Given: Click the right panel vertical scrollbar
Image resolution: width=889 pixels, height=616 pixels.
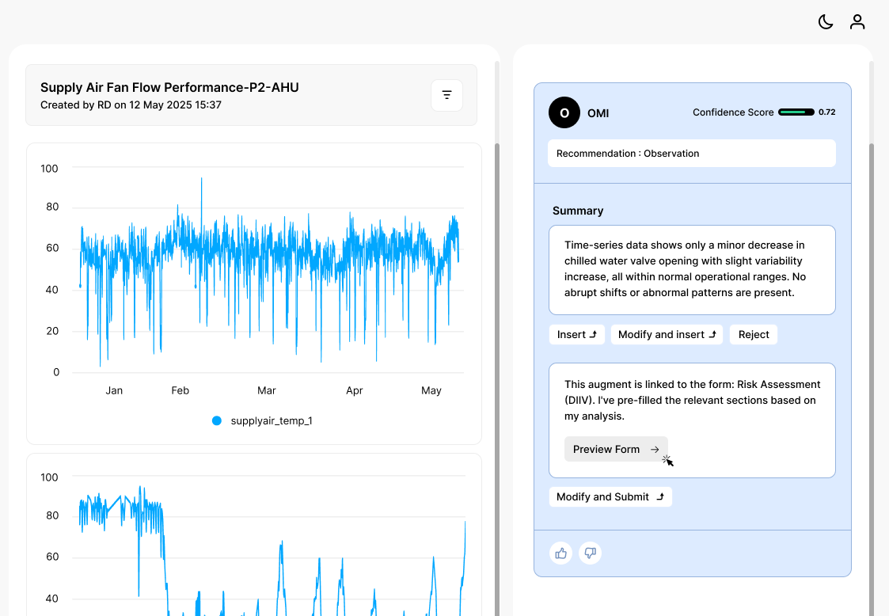Looking at the screenshot, I should pos(872,379).
